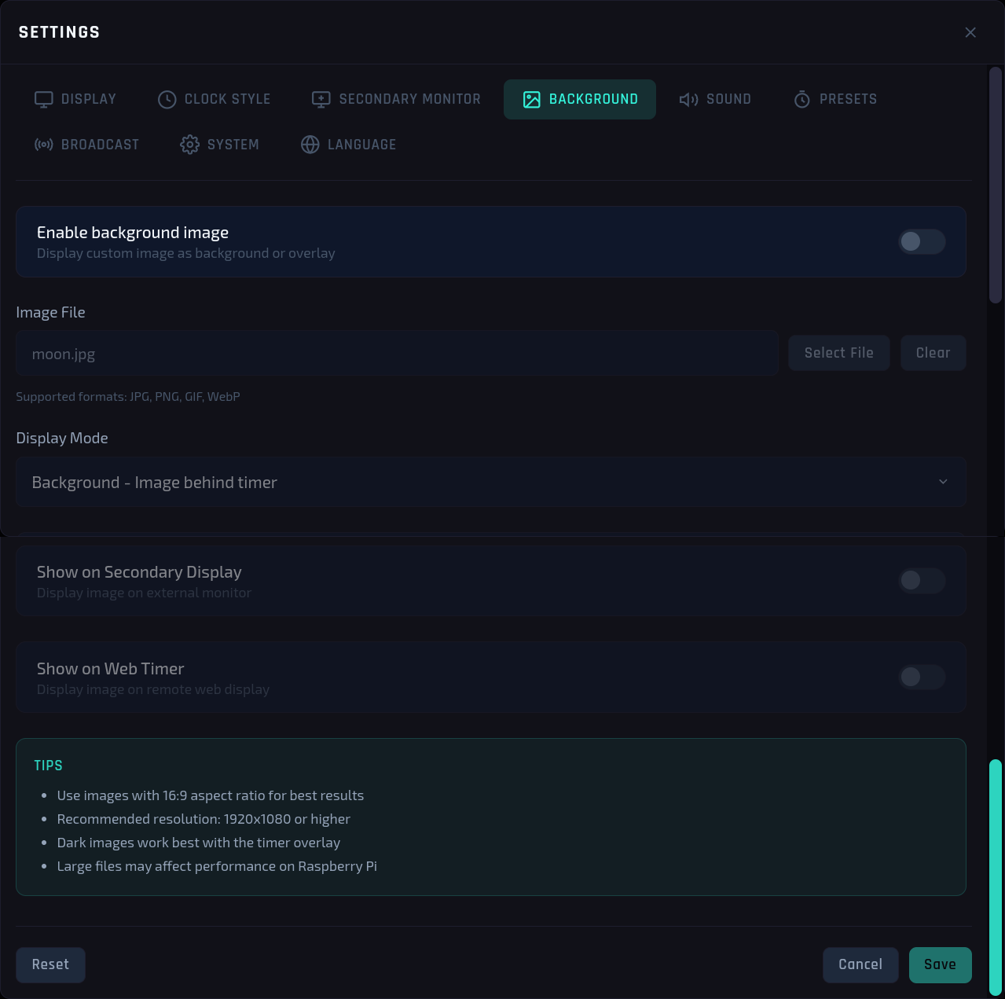Click the Display Mode chevron arrow
The width and height of the screenshot is (1005, 999).
pyautogui.click(x=943, y=482)
